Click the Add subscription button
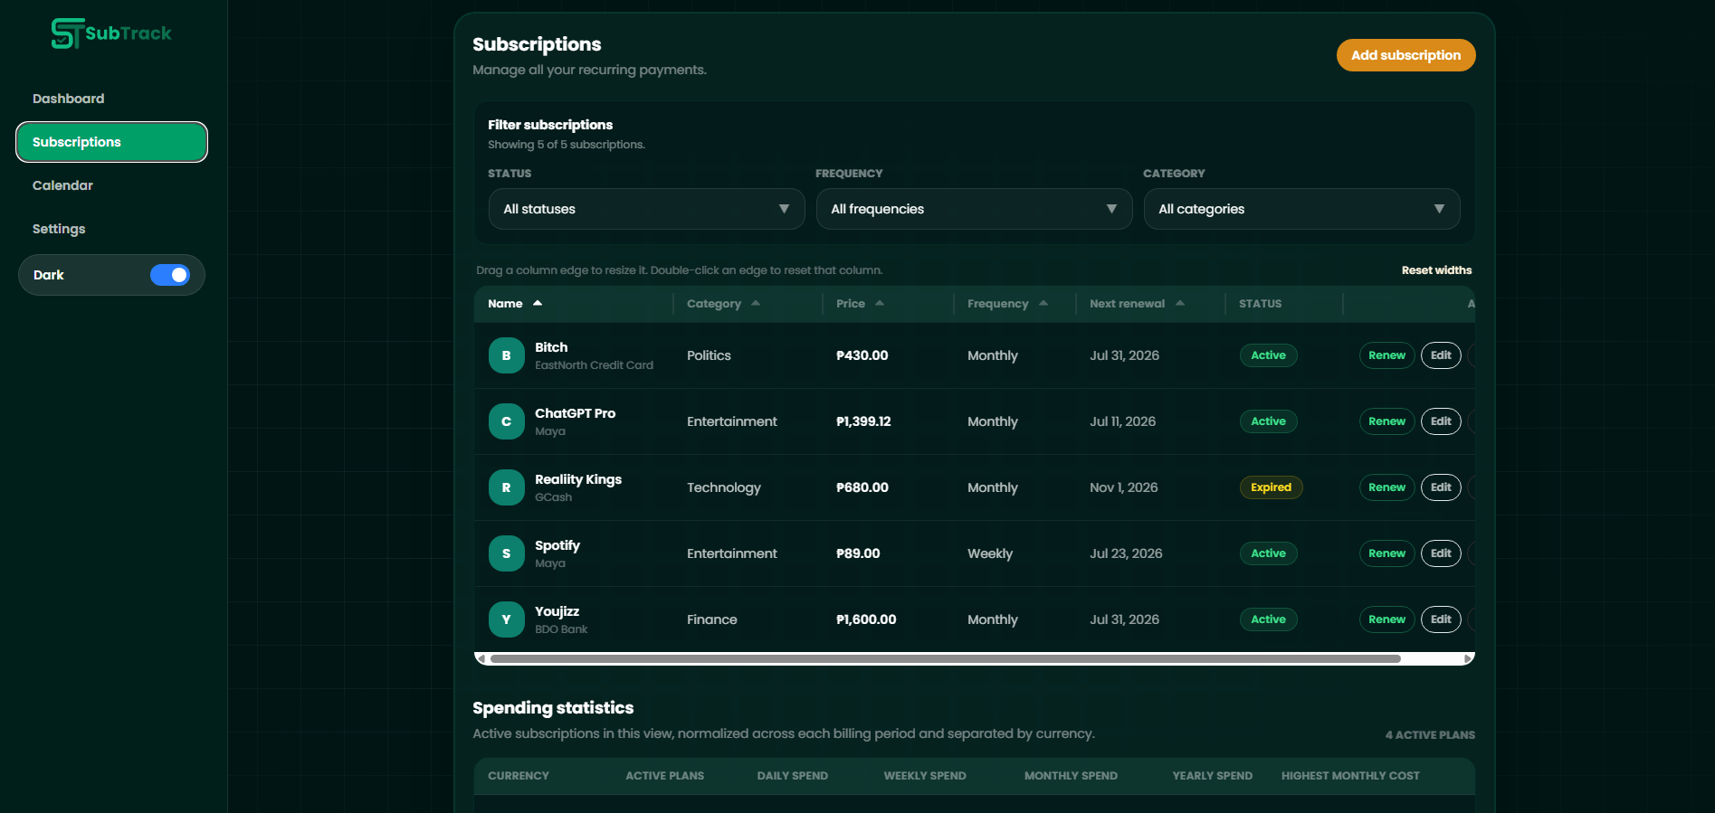The width and height of the screenshot is (1715, 813). tap(1405, 55)
